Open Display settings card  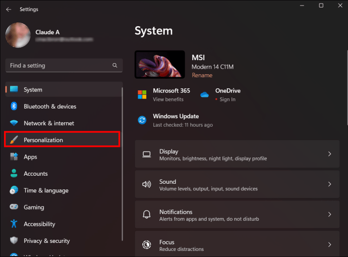(x=237, y=154)
